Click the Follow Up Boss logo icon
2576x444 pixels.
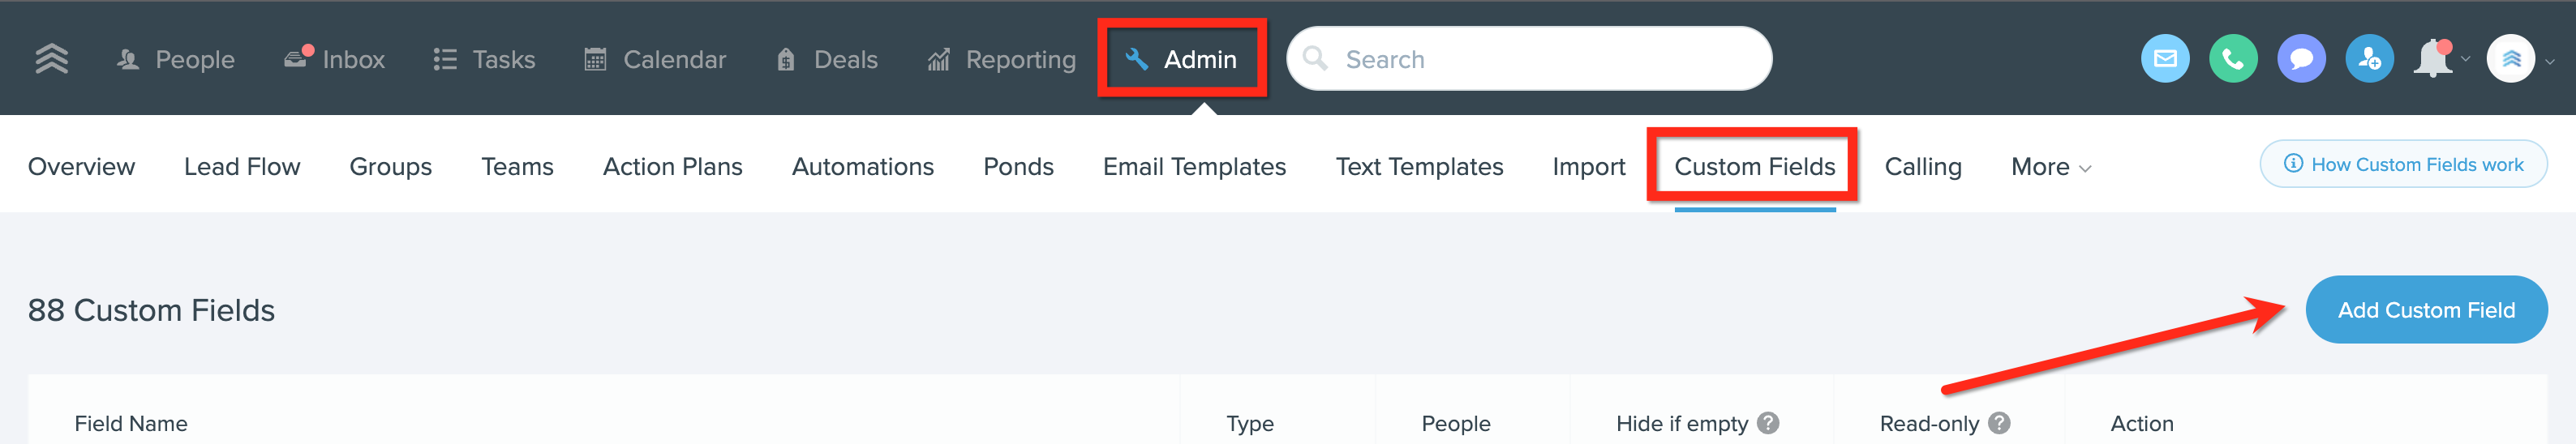(x=52, y=59)
